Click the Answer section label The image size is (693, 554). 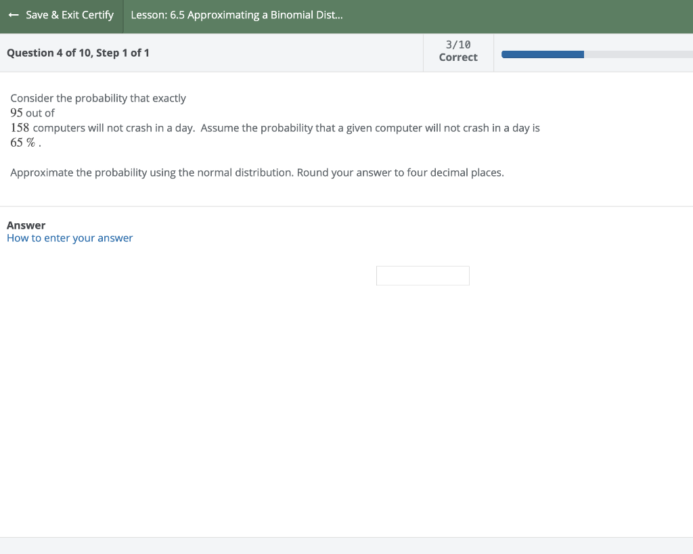(26, 225)
